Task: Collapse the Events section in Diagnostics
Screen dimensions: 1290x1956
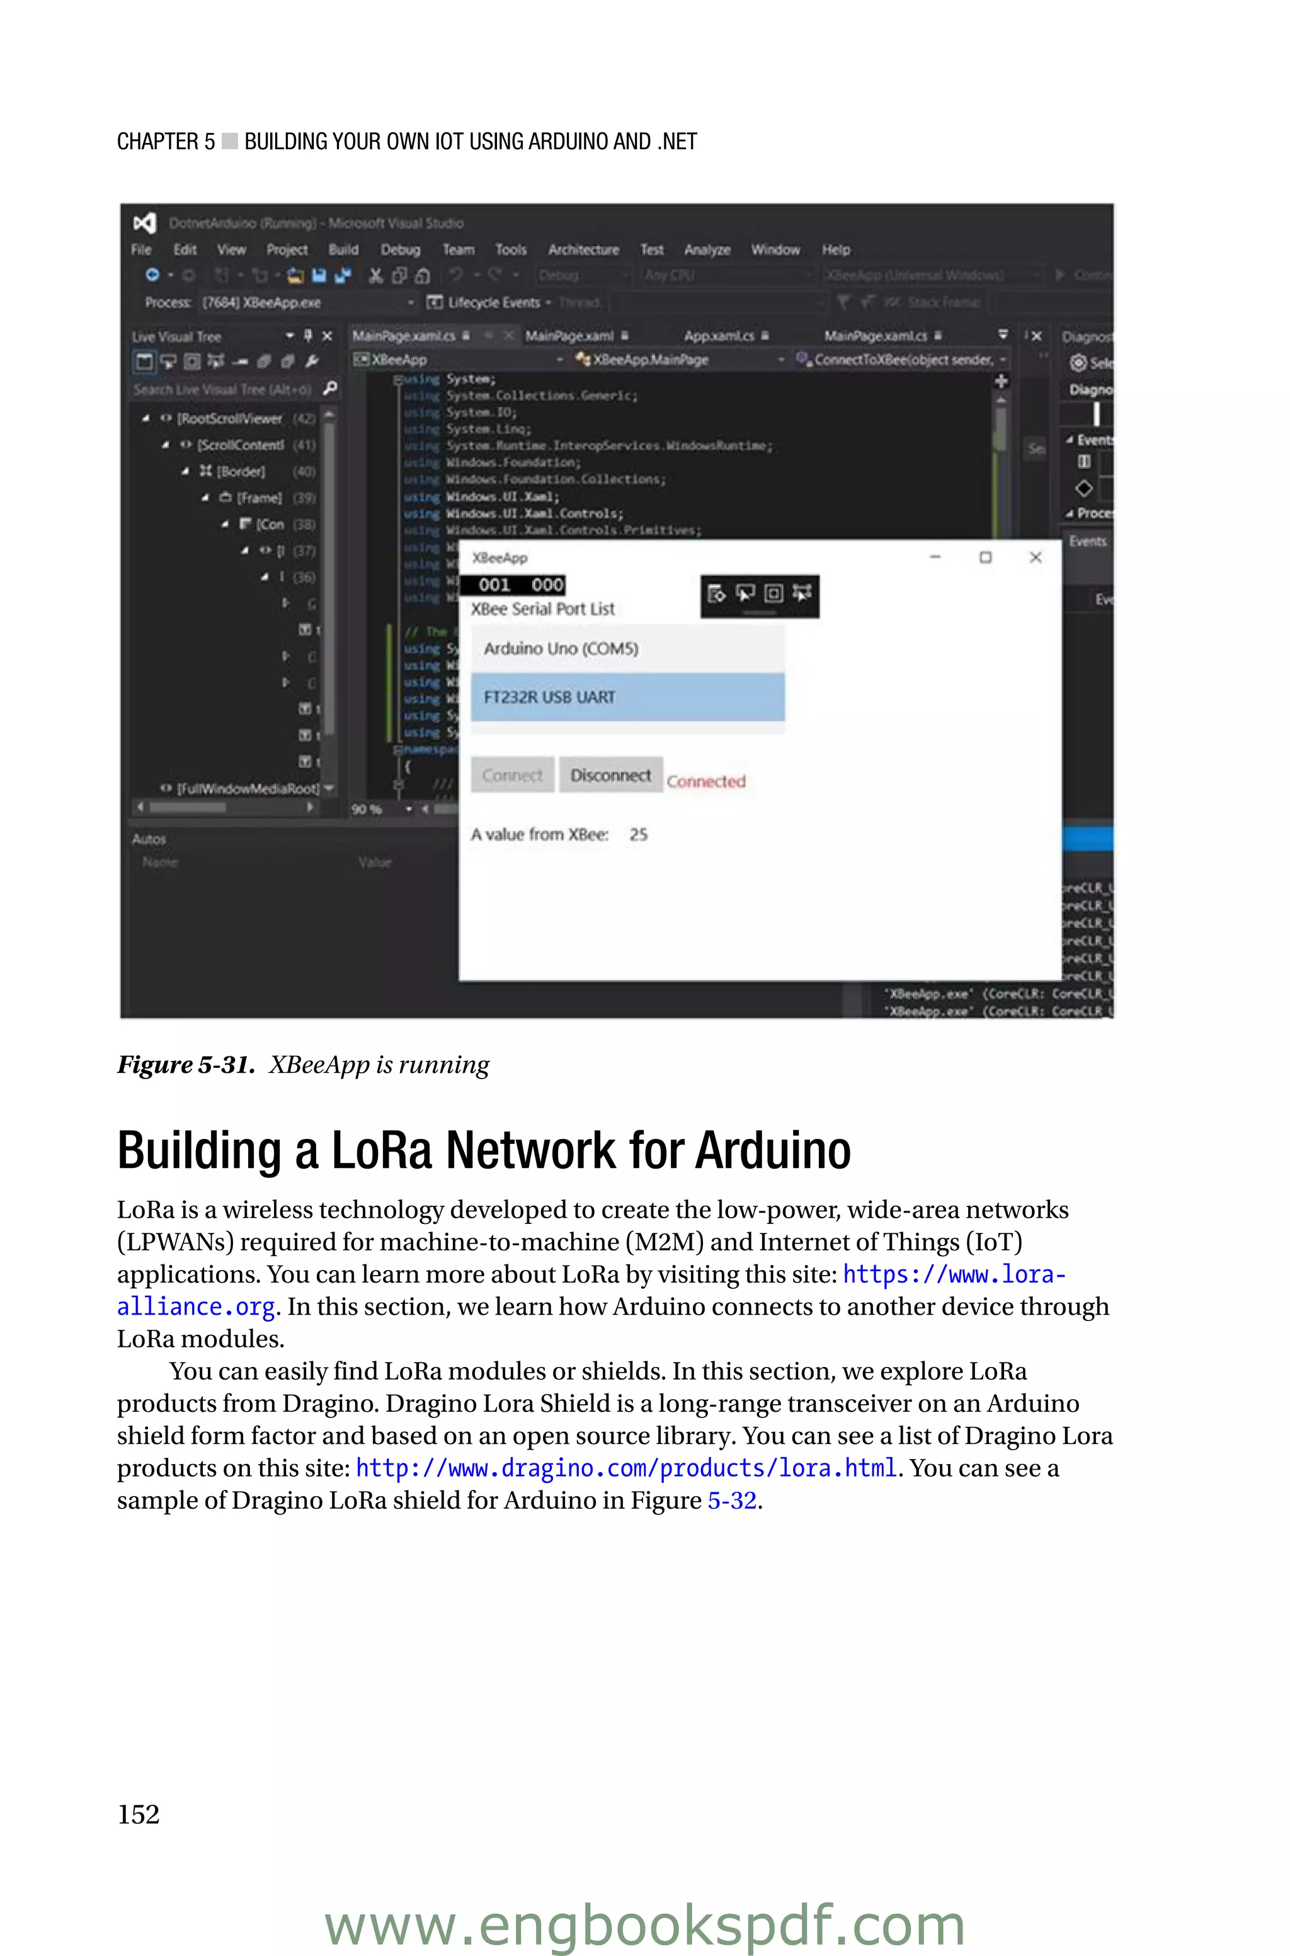Action: point(1070,440)
